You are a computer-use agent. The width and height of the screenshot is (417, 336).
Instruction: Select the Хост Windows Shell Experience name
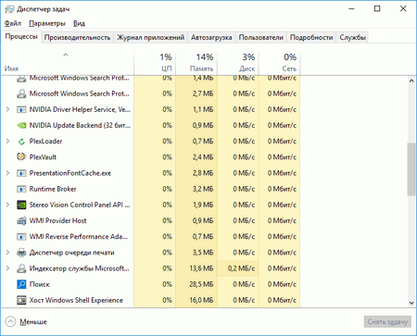[76, 300]
